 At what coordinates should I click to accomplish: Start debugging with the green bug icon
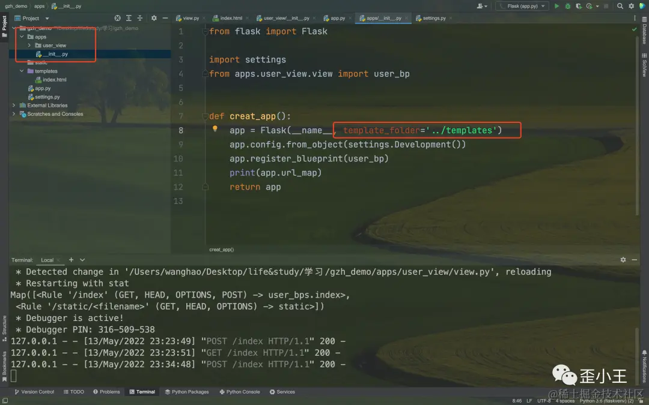[x=567, y=6]
